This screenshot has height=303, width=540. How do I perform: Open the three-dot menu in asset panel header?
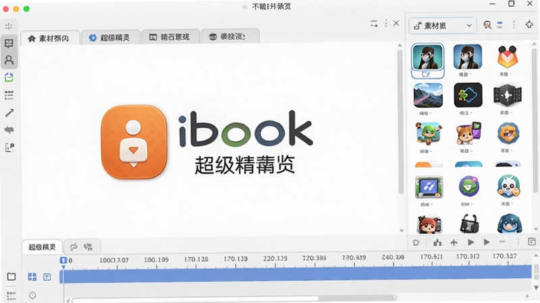click(514, 25)
